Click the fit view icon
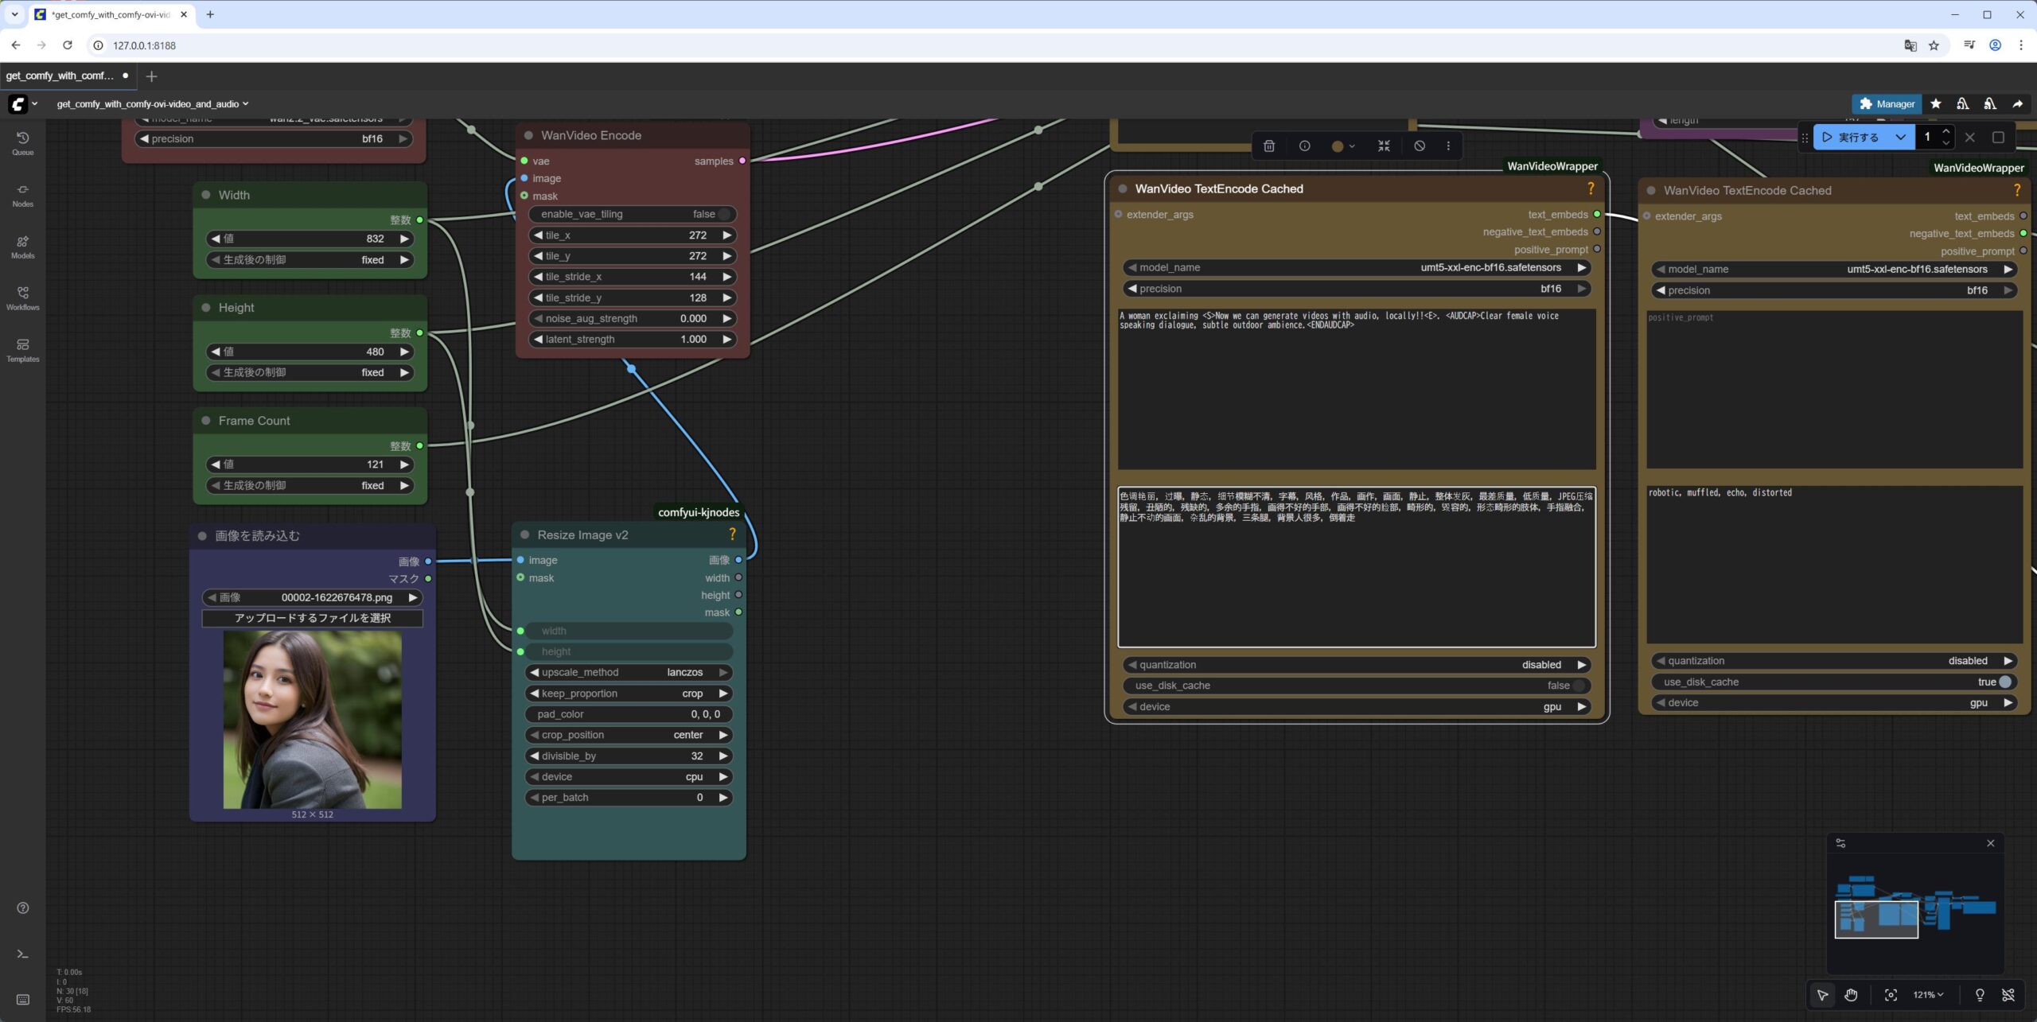This screenshot has width=2037, height=1022. pos(1891,994)
